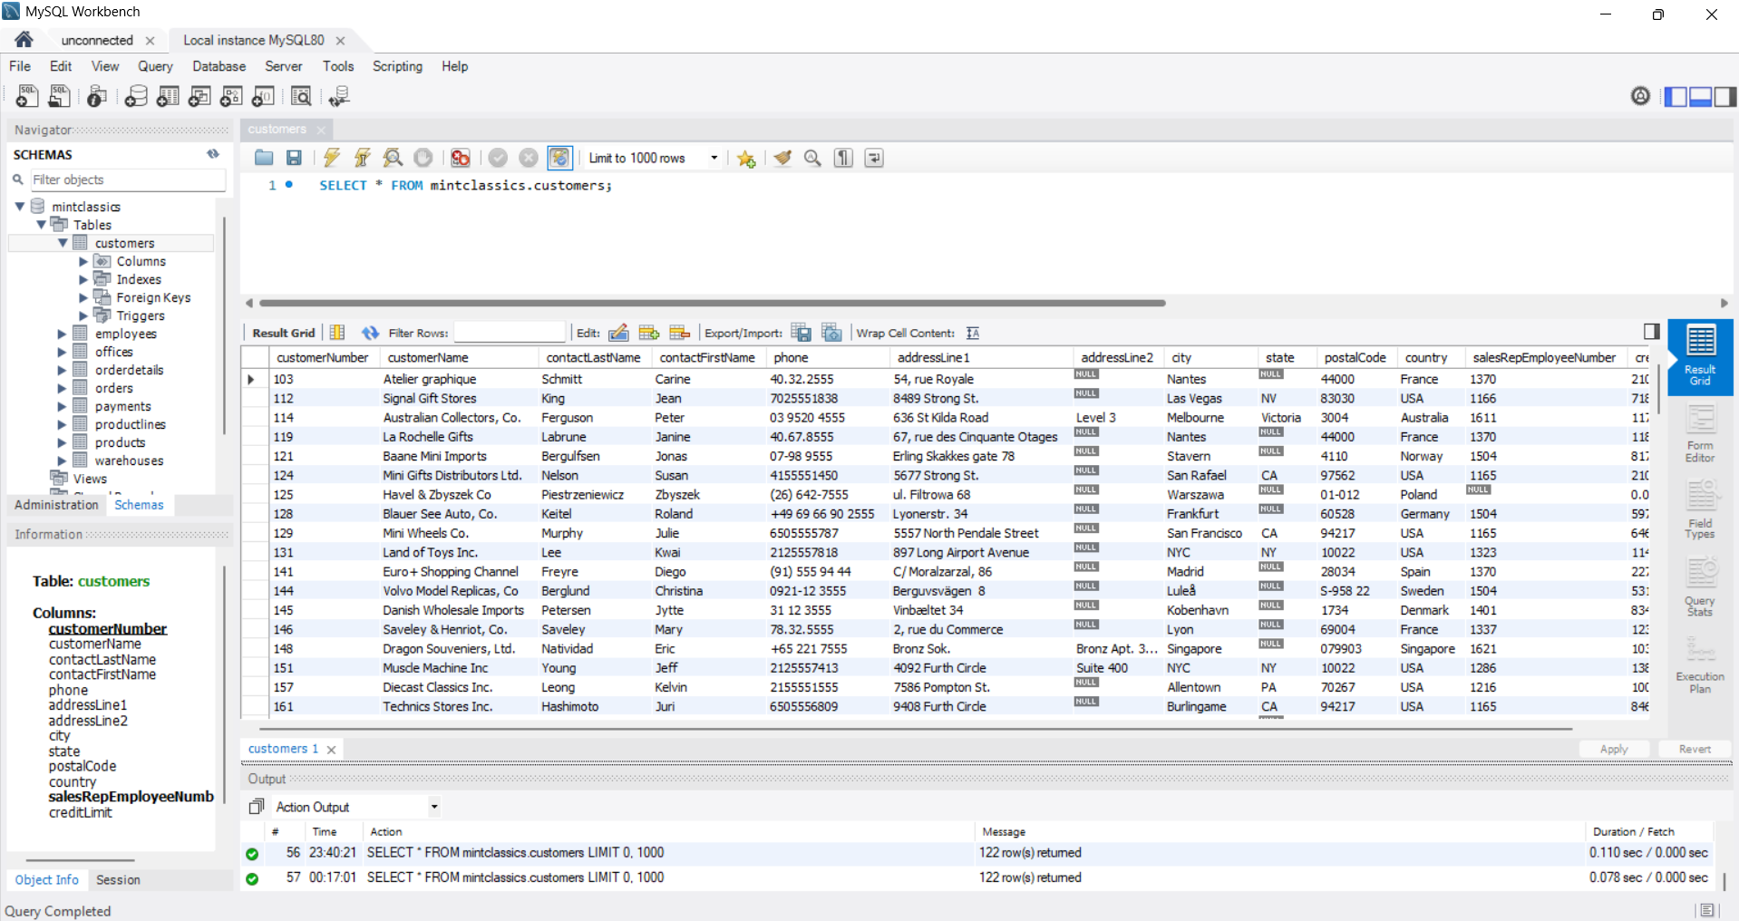This screenshot has width=1739, height=921.
Task: Open an SQL script file icon
Action: pos(60,96)
